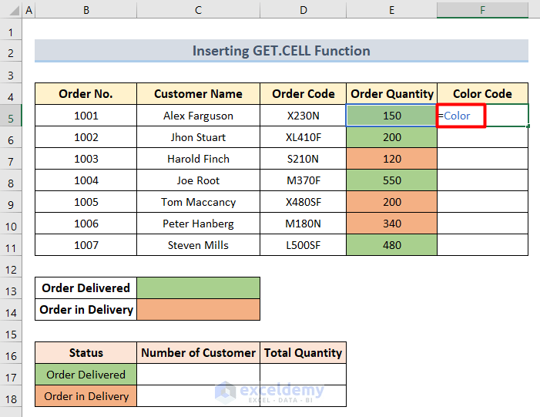
Task: Click cell with order number 1001
Action: point(86,116)
